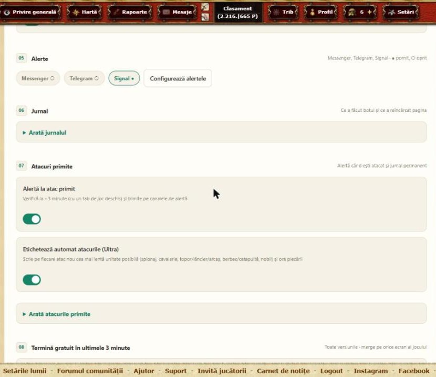Open the Trib menu item
The image size is (436, 377).
pyautogui.click(x=283, y=12)
